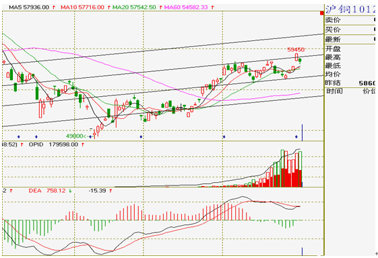Click the -15.39 MACD value
The height and width of the screenshot is (258, 378).
[x=97, y=191]
